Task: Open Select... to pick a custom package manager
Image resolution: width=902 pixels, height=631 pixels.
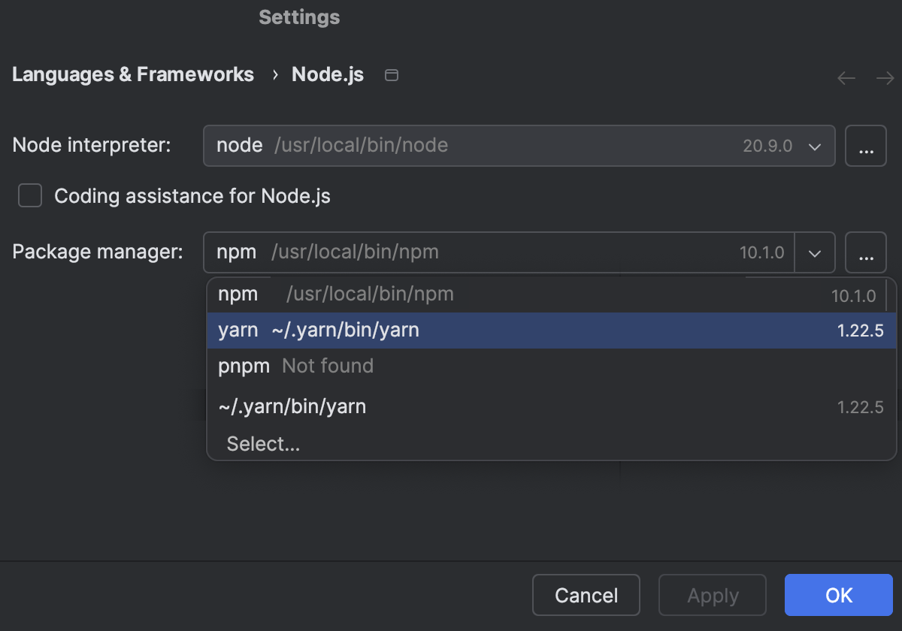Action: 263,444
